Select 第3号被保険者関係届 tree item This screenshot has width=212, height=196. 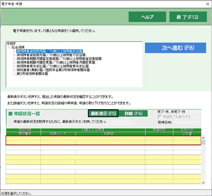point(32,74)
